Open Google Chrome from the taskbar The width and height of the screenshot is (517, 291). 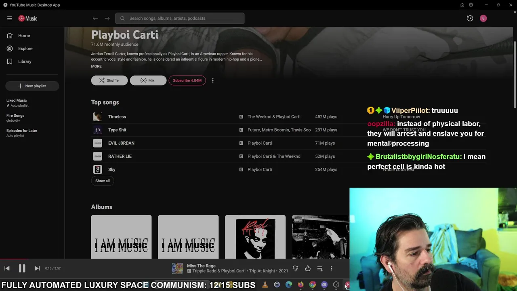point(313,285)
